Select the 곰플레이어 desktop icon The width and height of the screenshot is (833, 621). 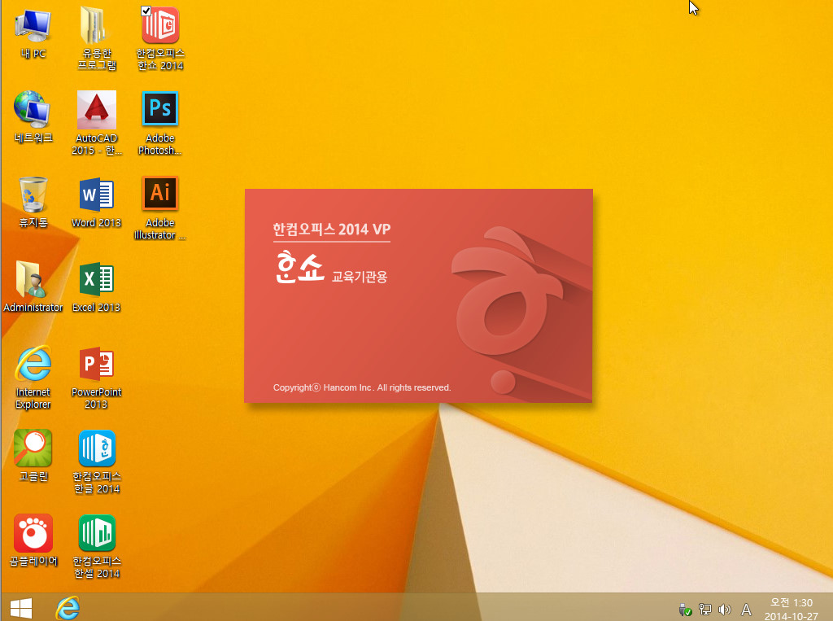pos(33,540)
